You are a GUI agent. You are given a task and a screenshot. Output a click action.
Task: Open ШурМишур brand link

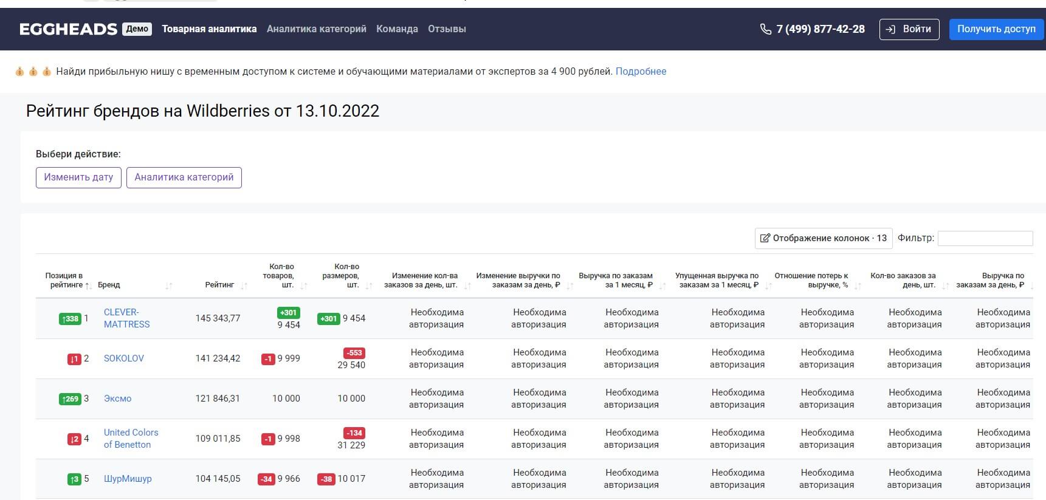pyautogui.click(x=128, y=479)
